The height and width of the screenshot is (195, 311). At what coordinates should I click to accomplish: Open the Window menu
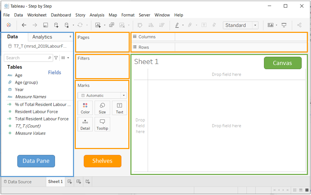162,15
